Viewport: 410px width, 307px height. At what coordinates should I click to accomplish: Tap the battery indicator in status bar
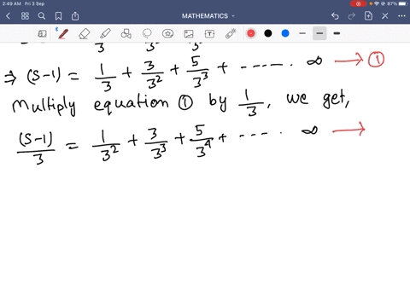click(403, 3)
